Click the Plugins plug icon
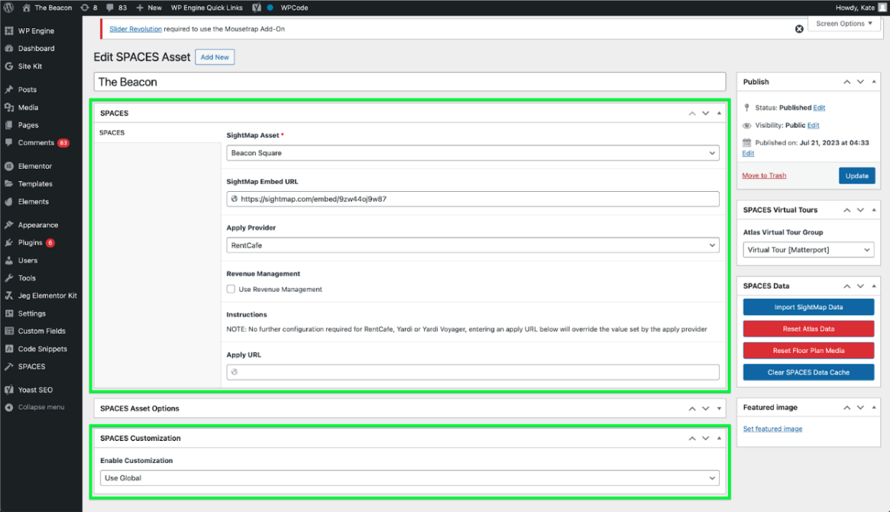The height and width of the screenshot is (512, 890). (x=9, y=242)
